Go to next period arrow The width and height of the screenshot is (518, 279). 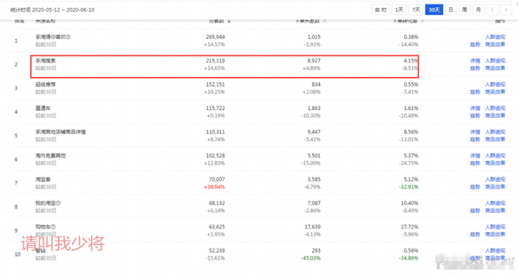(x=506, y=9)
